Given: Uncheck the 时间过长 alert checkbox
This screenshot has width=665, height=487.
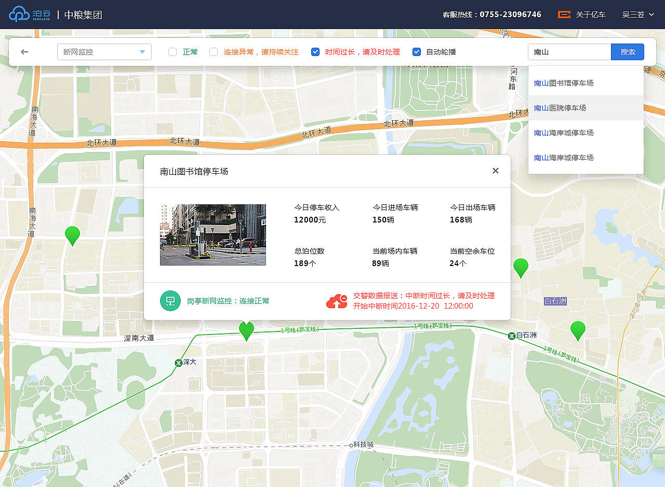Looking at the screenshot, I should point(315,52).
